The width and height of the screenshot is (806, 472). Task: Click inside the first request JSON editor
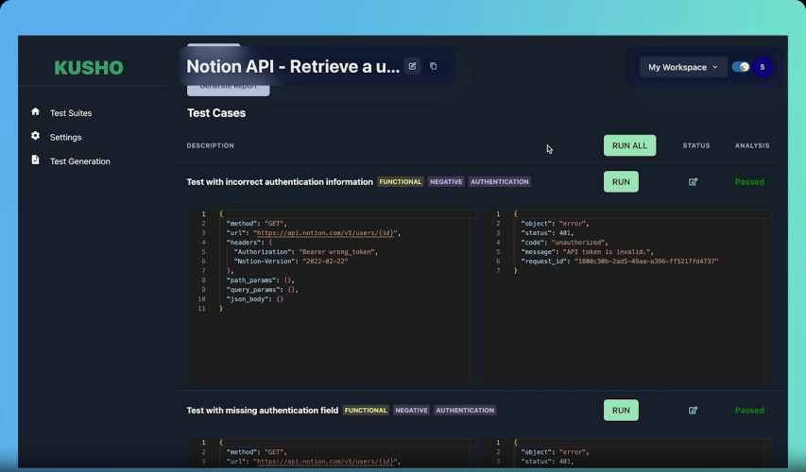332,295
